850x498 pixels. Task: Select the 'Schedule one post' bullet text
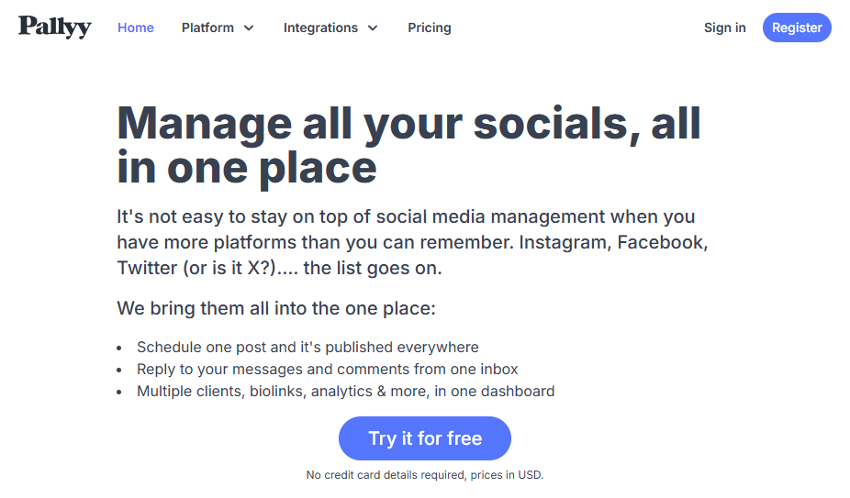pyautogui.click(x=308, y=347)
